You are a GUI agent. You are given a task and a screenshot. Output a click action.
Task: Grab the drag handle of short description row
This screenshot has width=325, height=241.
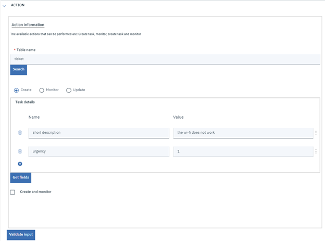click(316, 133)
